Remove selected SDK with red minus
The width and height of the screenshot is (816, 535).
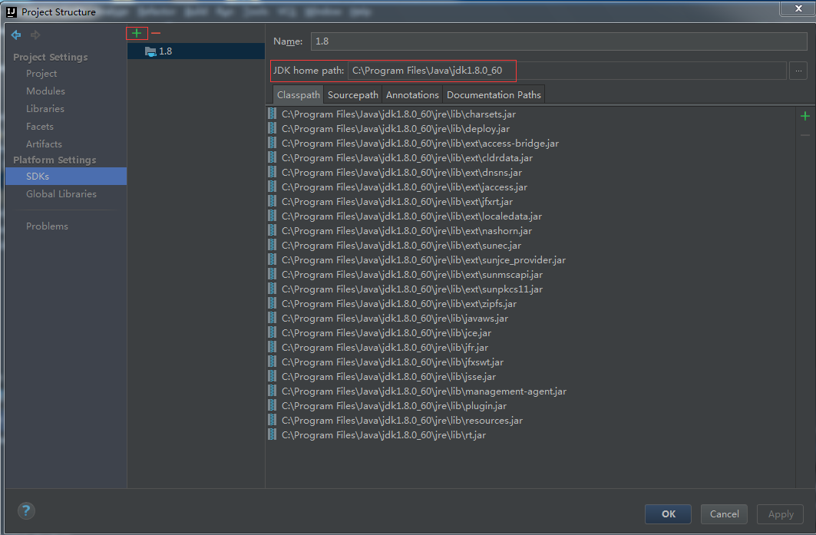[156, 33]
